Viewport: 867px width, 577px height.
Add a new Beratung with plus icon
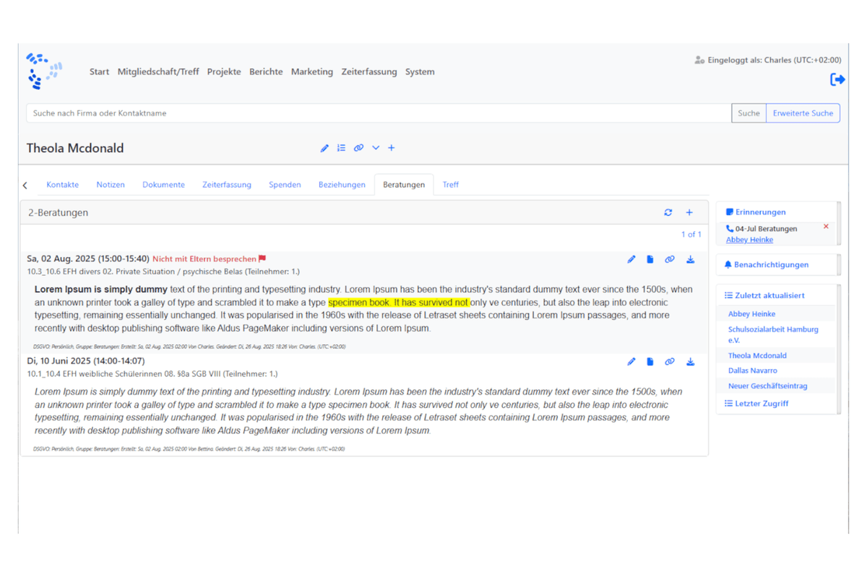click(x=689, y=212)
